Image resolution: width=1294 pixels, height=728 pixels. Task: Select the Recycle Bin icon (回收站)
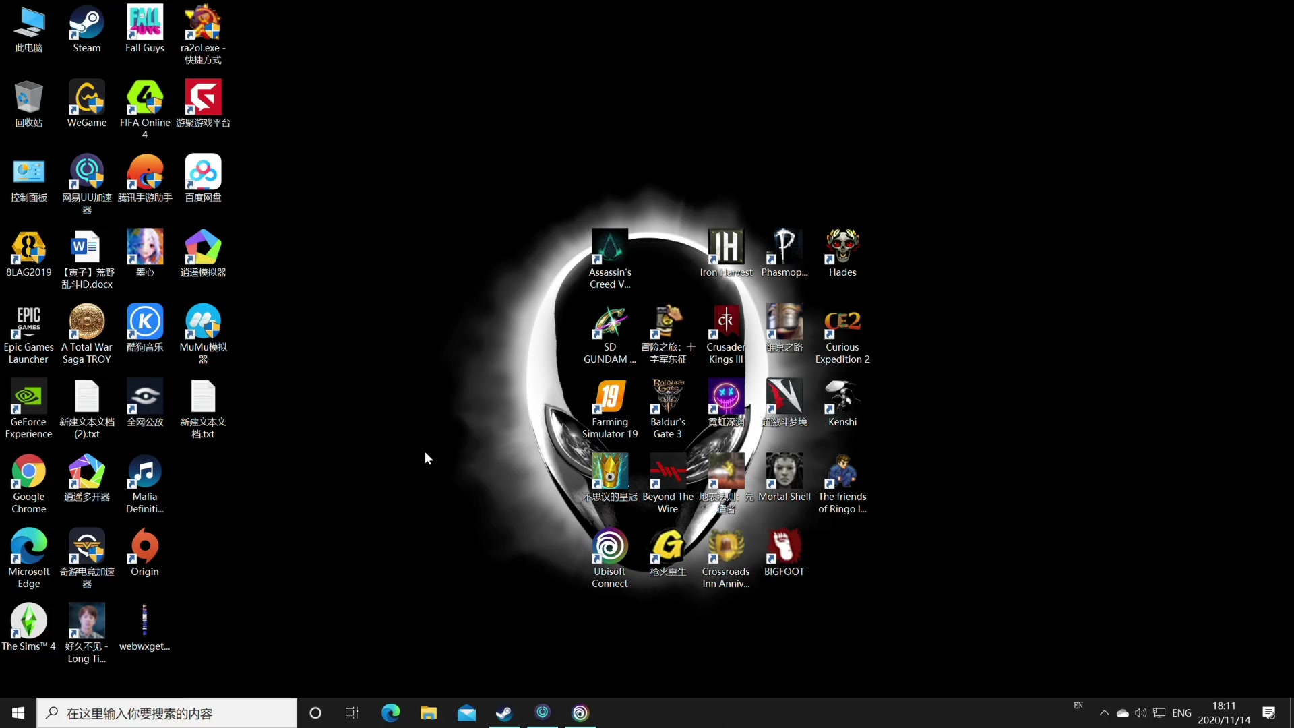[x=29, y=104]
